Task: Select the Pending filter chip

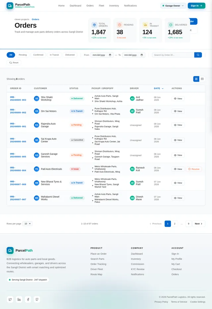Action: pyautogui.click(x=23, y=55)
